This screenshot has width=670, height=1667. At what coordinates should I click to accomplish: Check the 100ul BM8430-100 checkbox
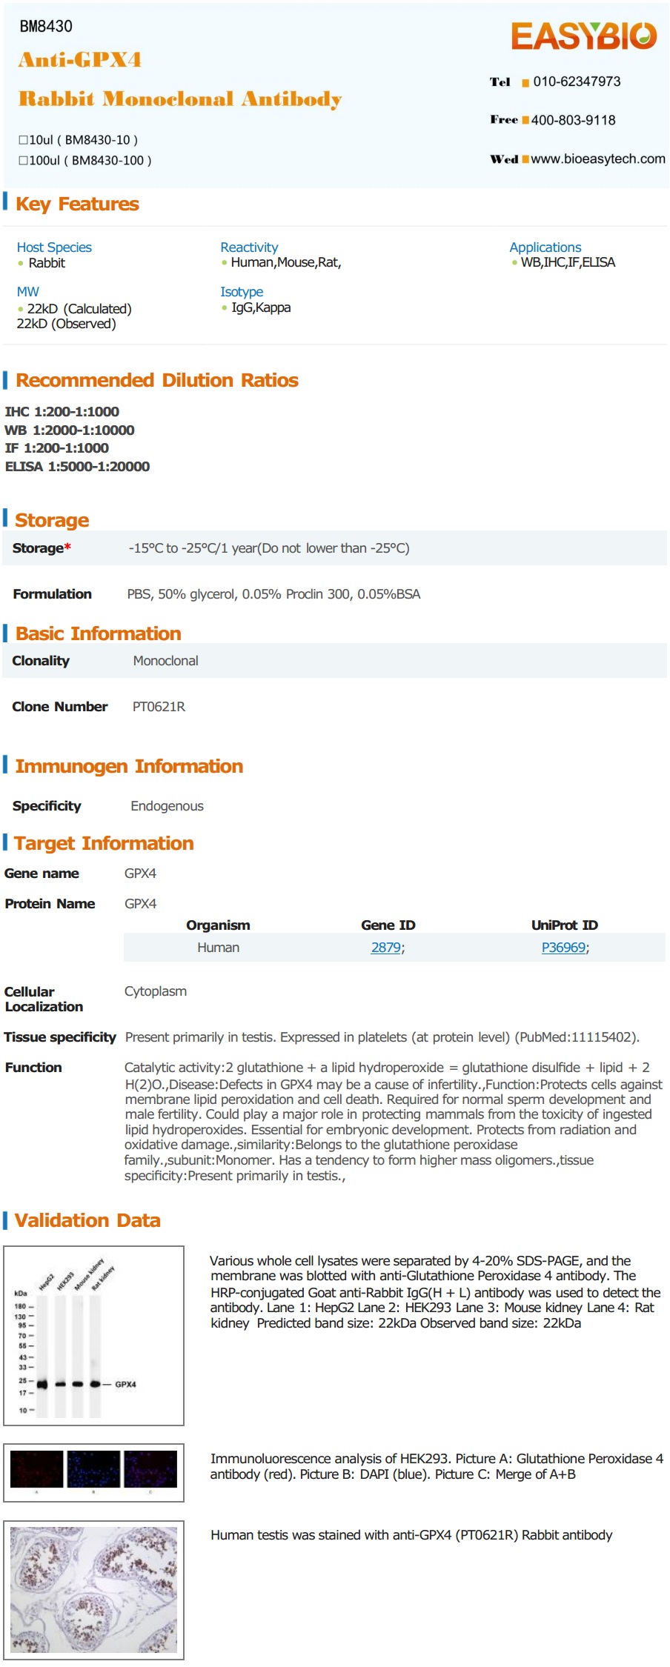(x=23, y=161)
